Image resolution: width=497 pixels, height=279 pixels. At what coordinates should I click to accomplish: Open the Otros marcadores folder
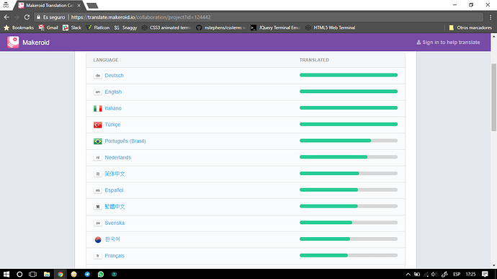[470, 27]
